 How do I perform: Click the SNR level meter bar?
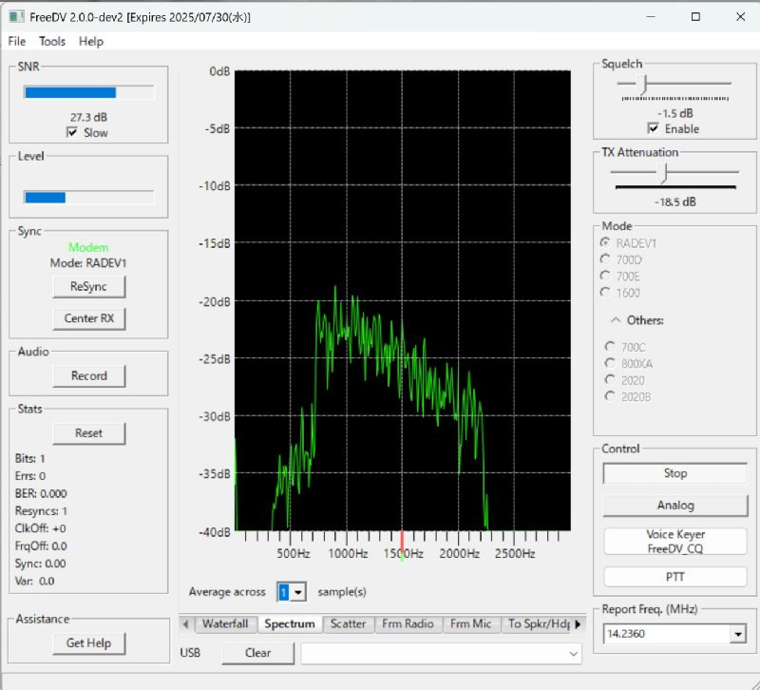click(x=89, y=92)
